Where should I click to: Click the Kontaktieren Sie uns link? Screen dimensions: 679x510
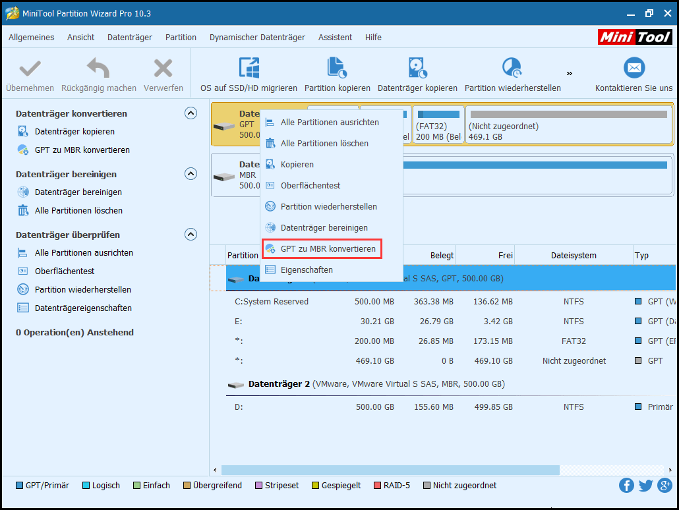coord(634,72)
